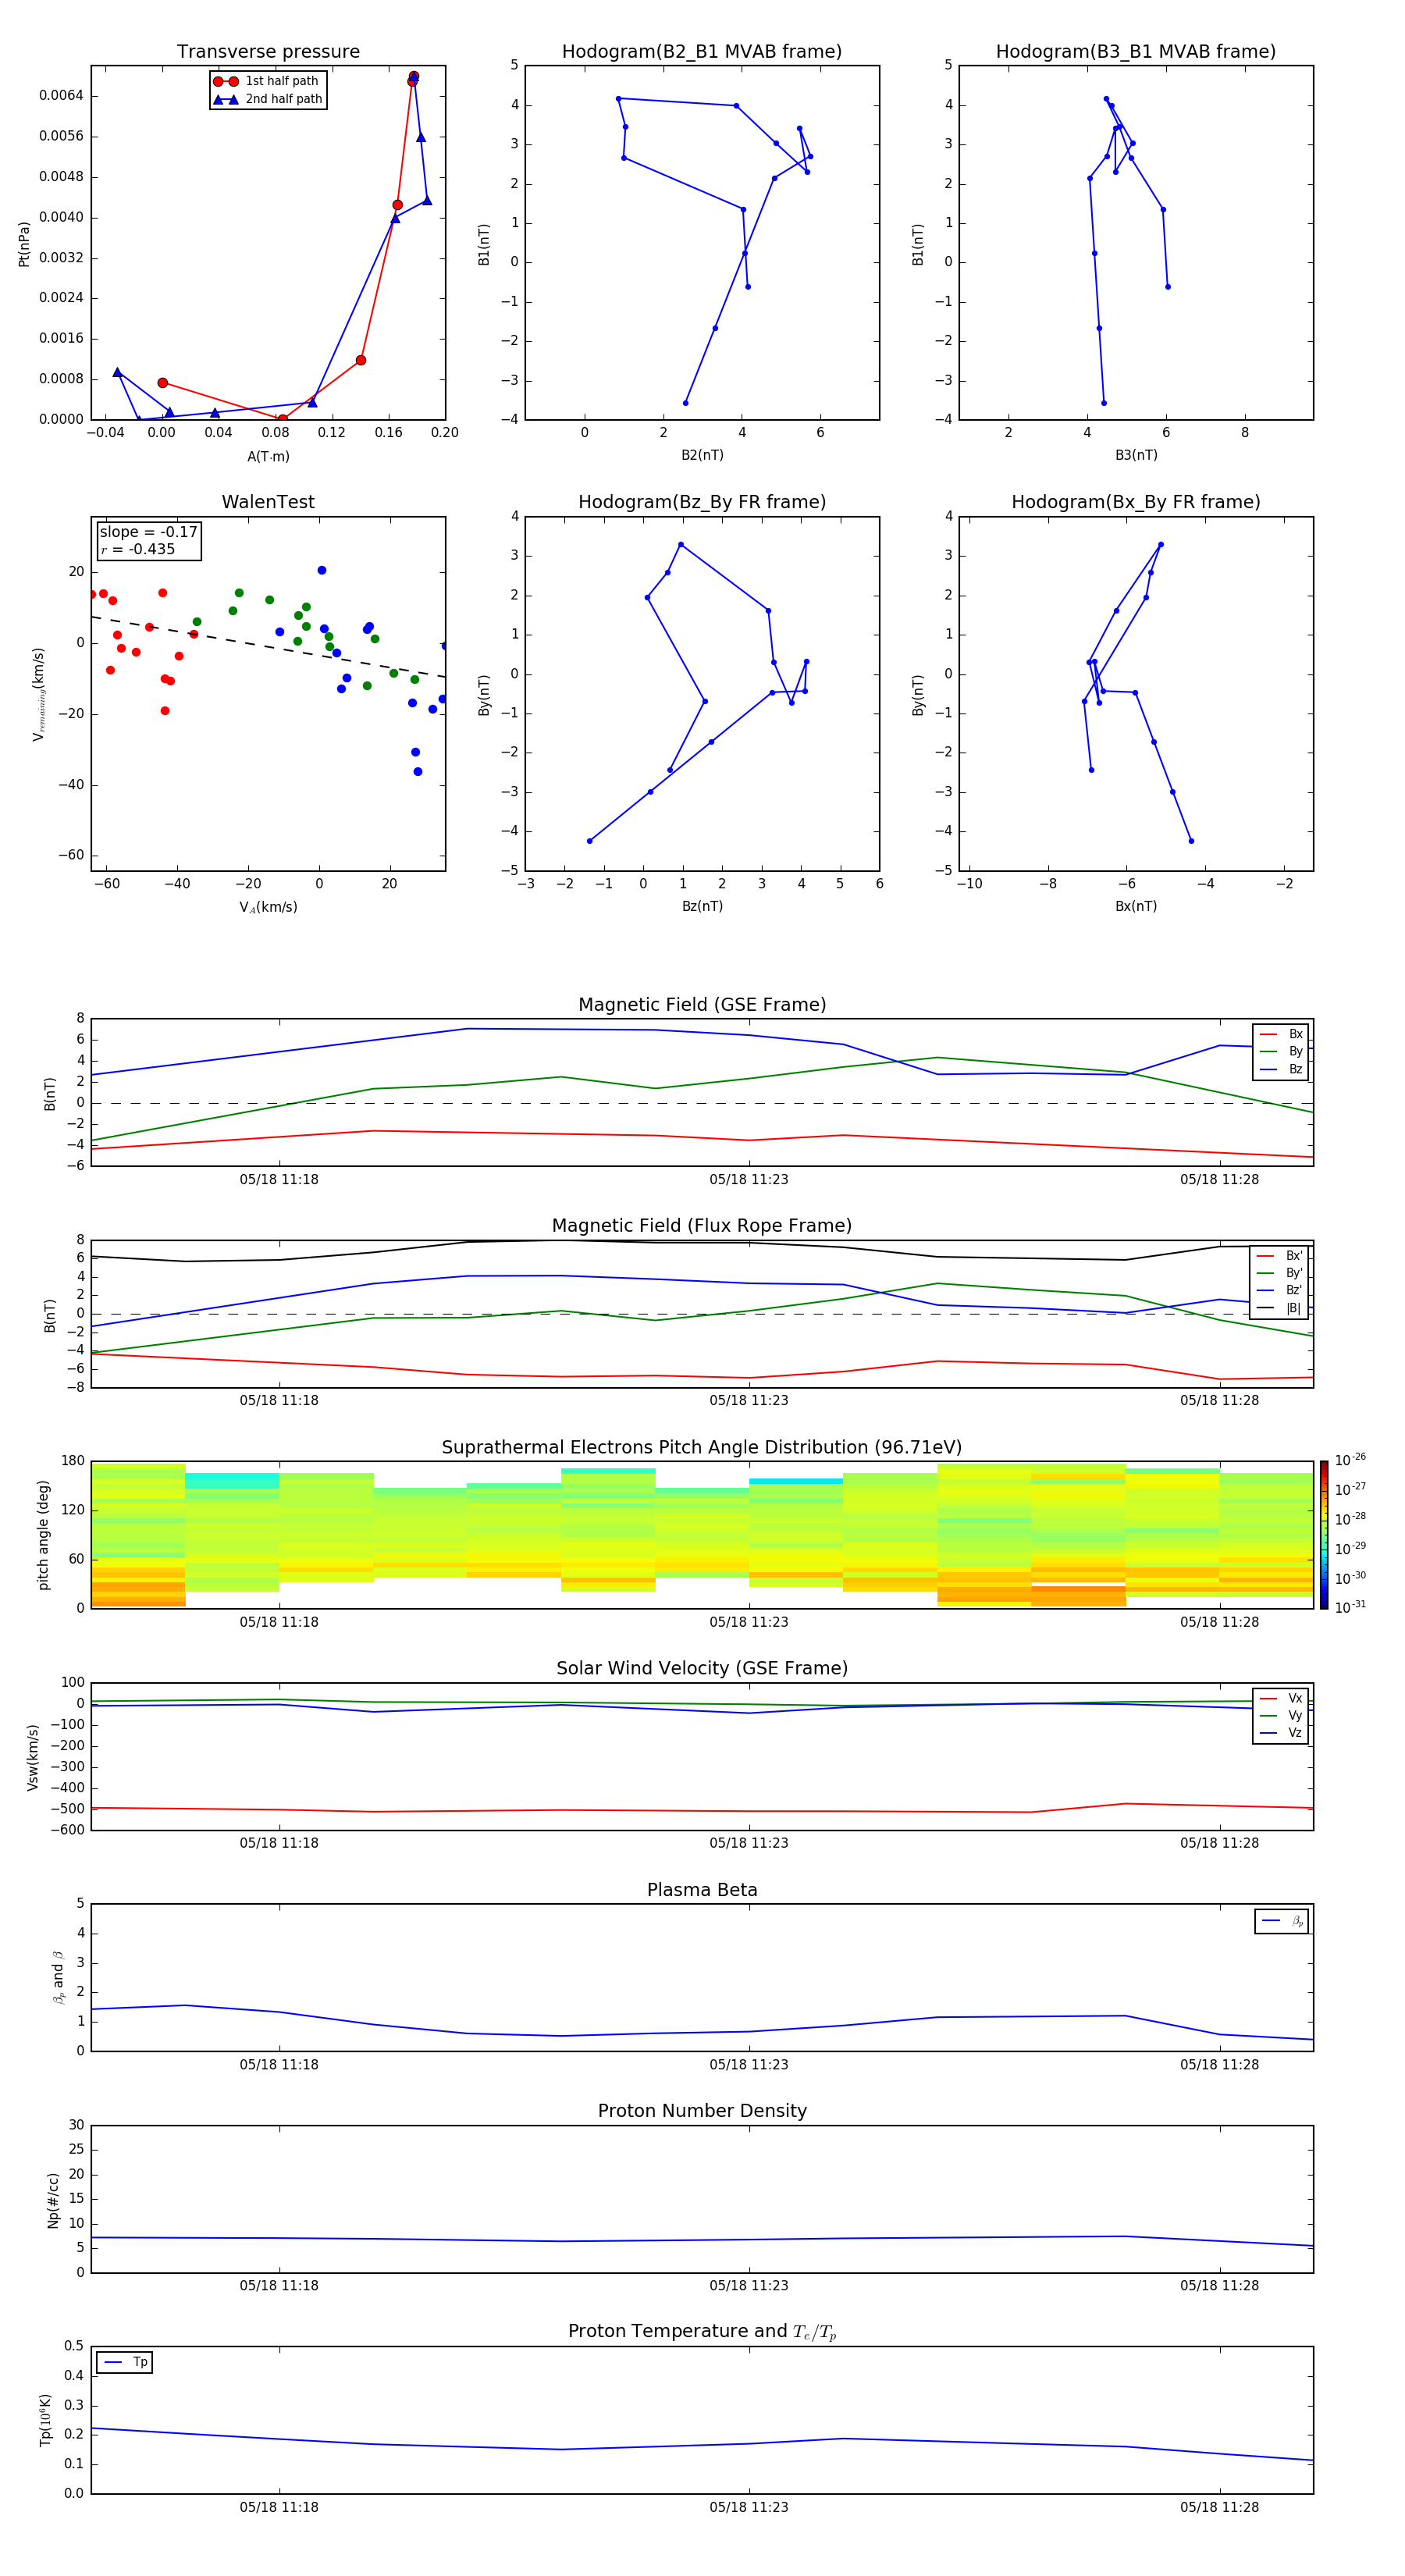The height and width of the screenshot is (2576, 1405).
Task: Click the Pt(nPa) y-axis label
Action: [24, 243]
